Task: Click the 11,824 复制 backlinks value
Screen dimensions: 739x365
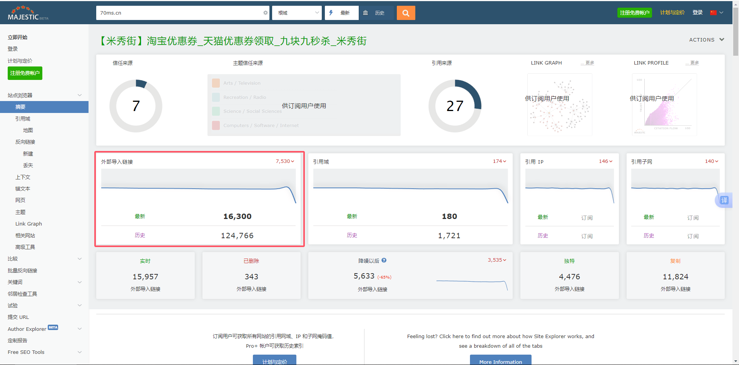Action: pos(675,277)
